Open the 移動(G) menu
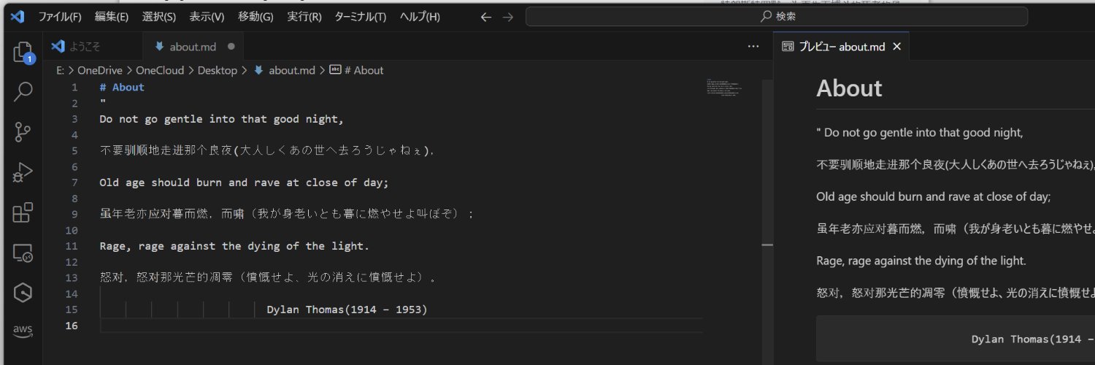The image size is (1095, 365). coord(255,16)
